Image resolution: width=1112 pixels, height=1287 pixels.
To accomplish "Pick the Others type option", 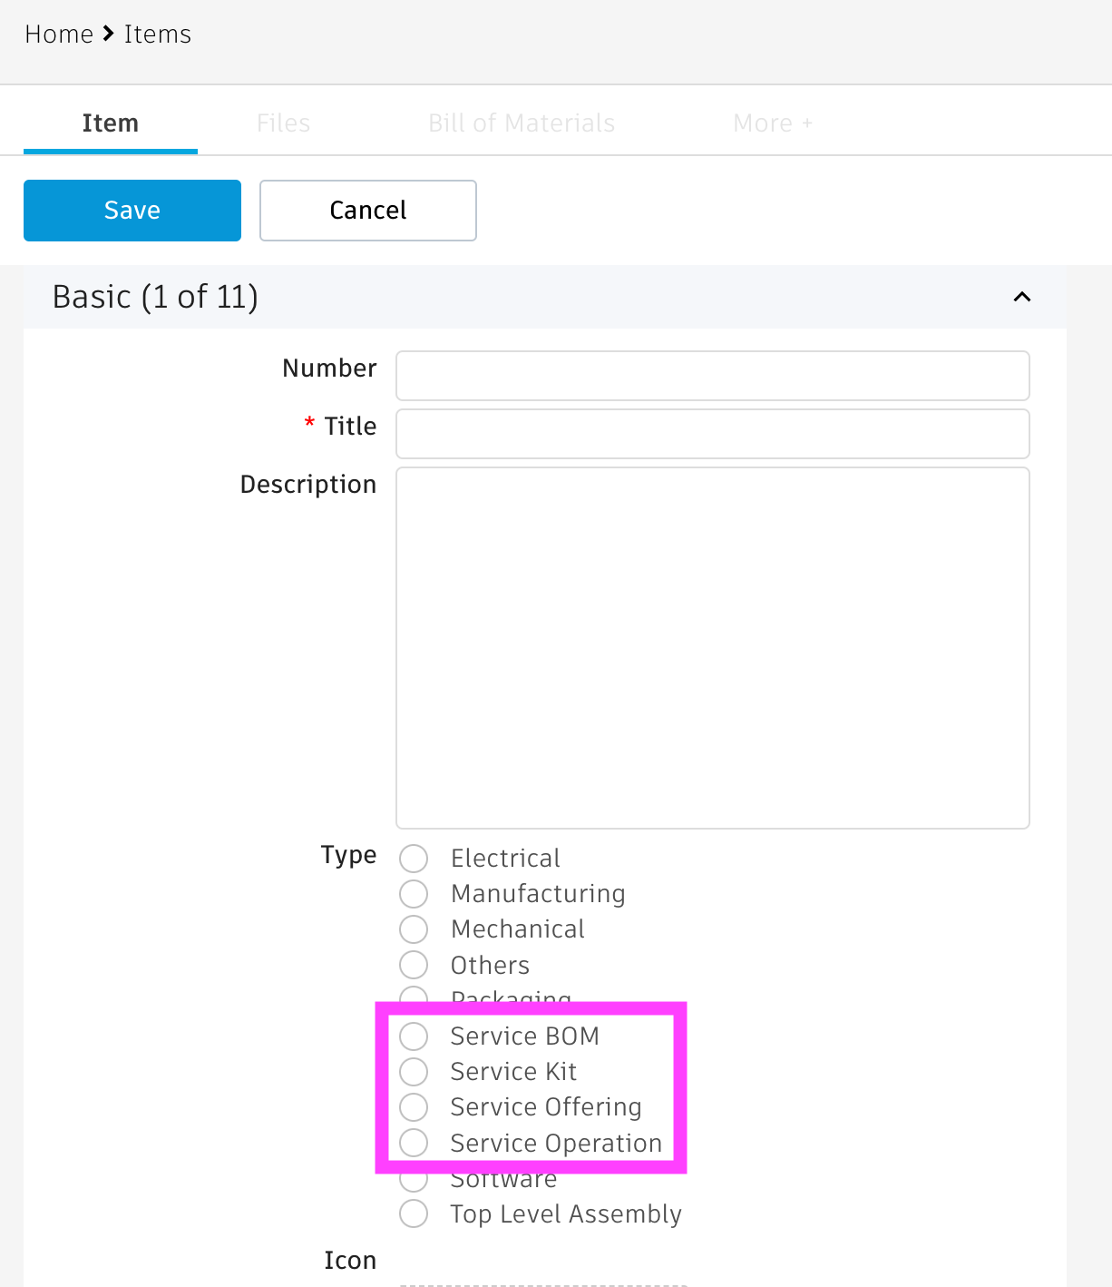I will tap(414, 965).
